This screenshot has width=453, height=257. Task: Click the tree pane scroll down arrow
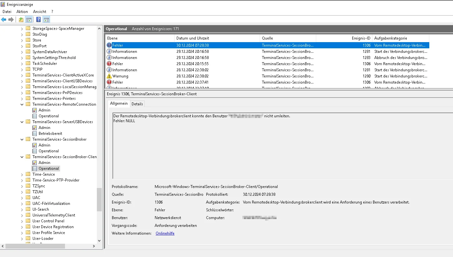click(99, 240)
